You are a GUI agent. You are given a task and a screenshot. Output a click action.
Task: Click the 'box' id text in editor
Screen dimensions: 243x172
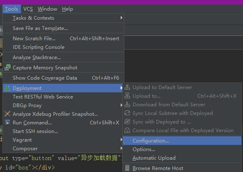coord(23,167)
